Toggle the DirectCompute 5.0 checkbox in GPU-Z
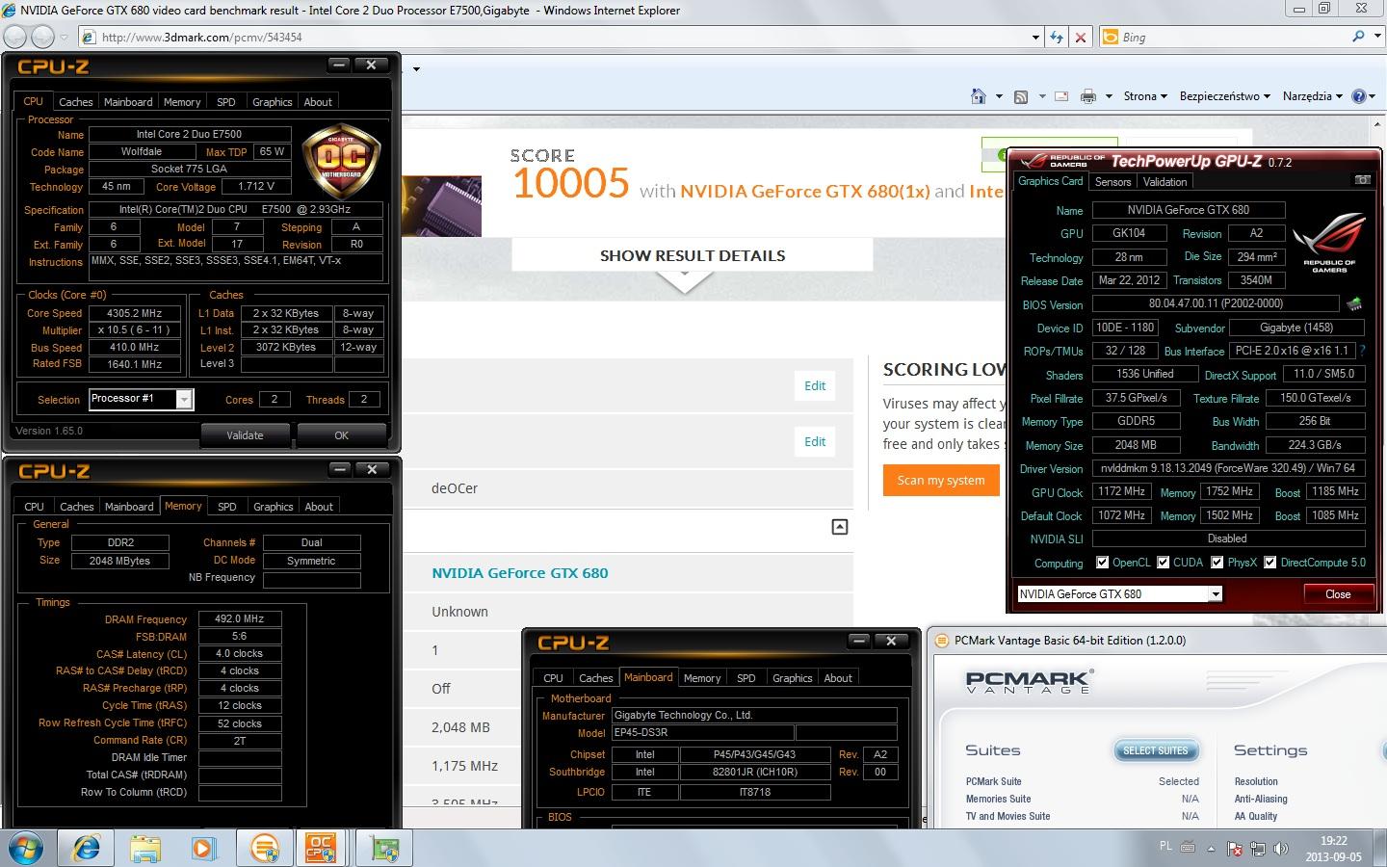This screenshot has width=1387, height=867. point(1269,563)
